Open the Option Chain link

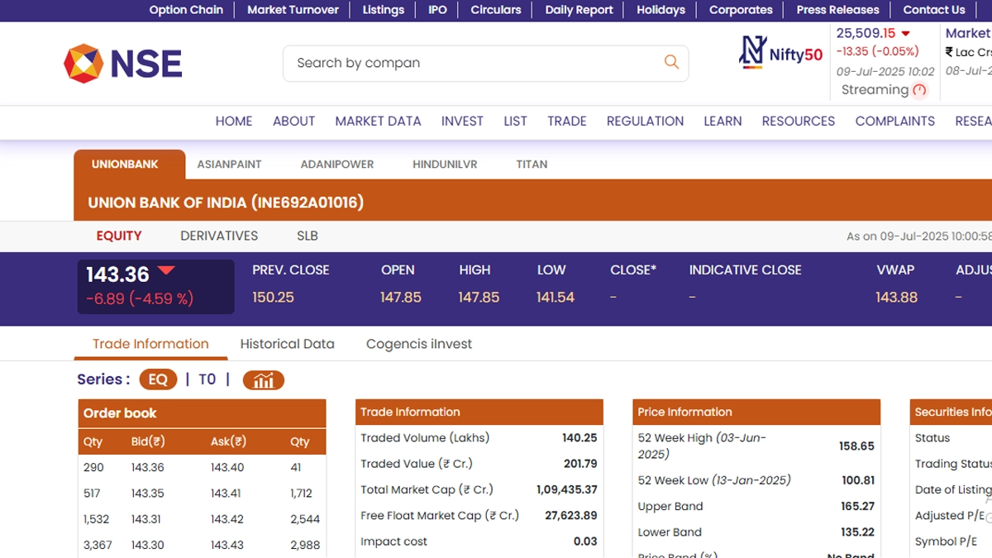(x=186, y=10)
